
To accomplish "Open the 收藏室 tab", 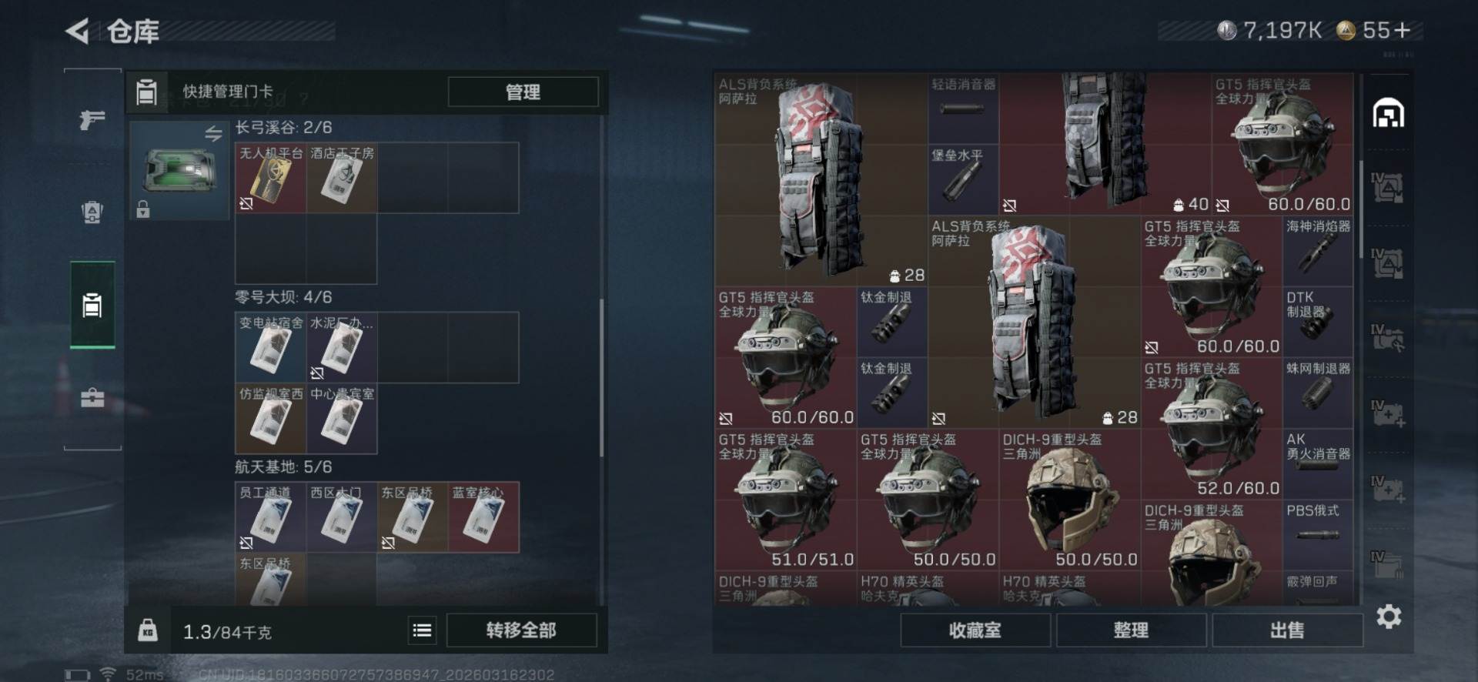I will [x=975, y=630].
